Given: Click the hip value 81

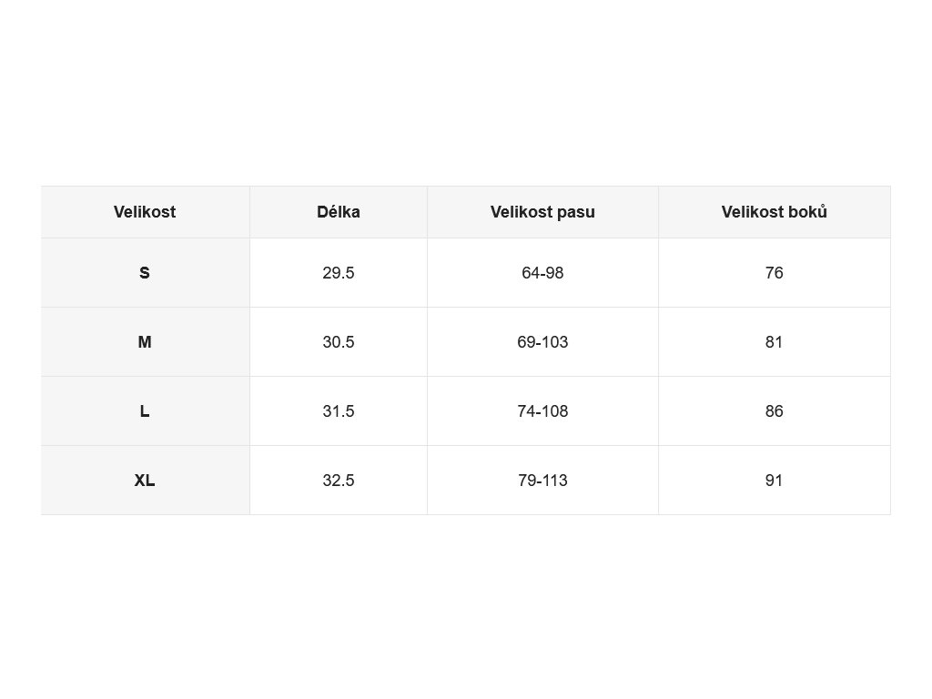Looking at the screenshot, I should click(x=774, y=342).
